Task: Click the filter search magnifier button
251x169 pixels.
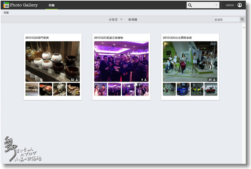Action: pos(242,19)
